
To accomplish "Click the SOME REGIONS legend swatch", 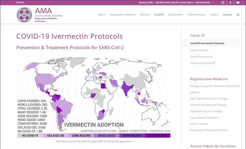I will pyautogui.click(x=81, y=135).
